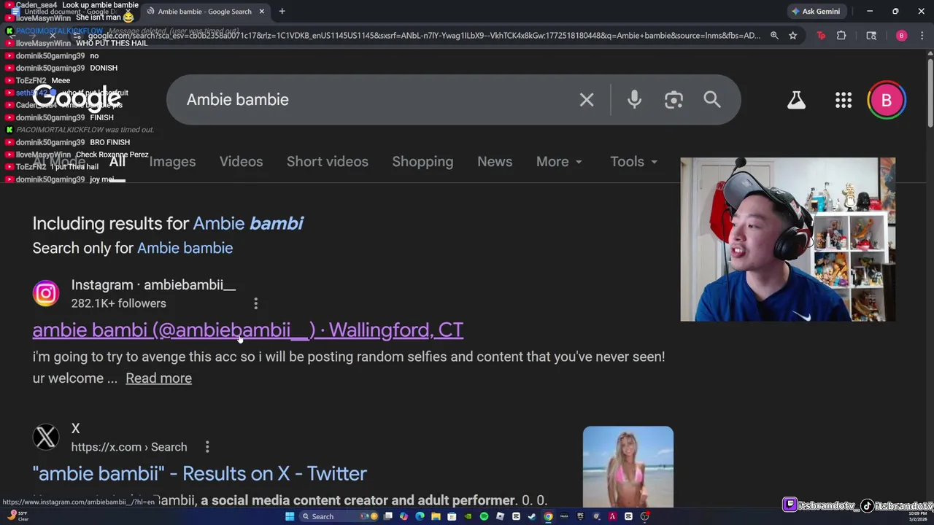This screenshot has height=525, width=934.
Task: Click the Chrome address bar URL
Action: [x=423, y=36]
